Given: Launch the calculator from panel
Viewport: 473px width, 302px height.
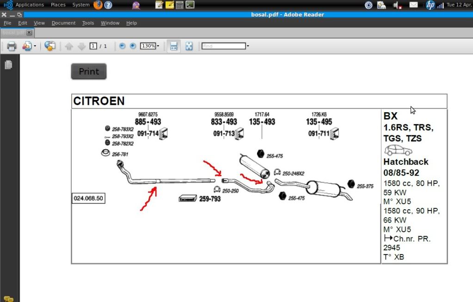Looking at the screenshot, I should [x=179, y=5].
